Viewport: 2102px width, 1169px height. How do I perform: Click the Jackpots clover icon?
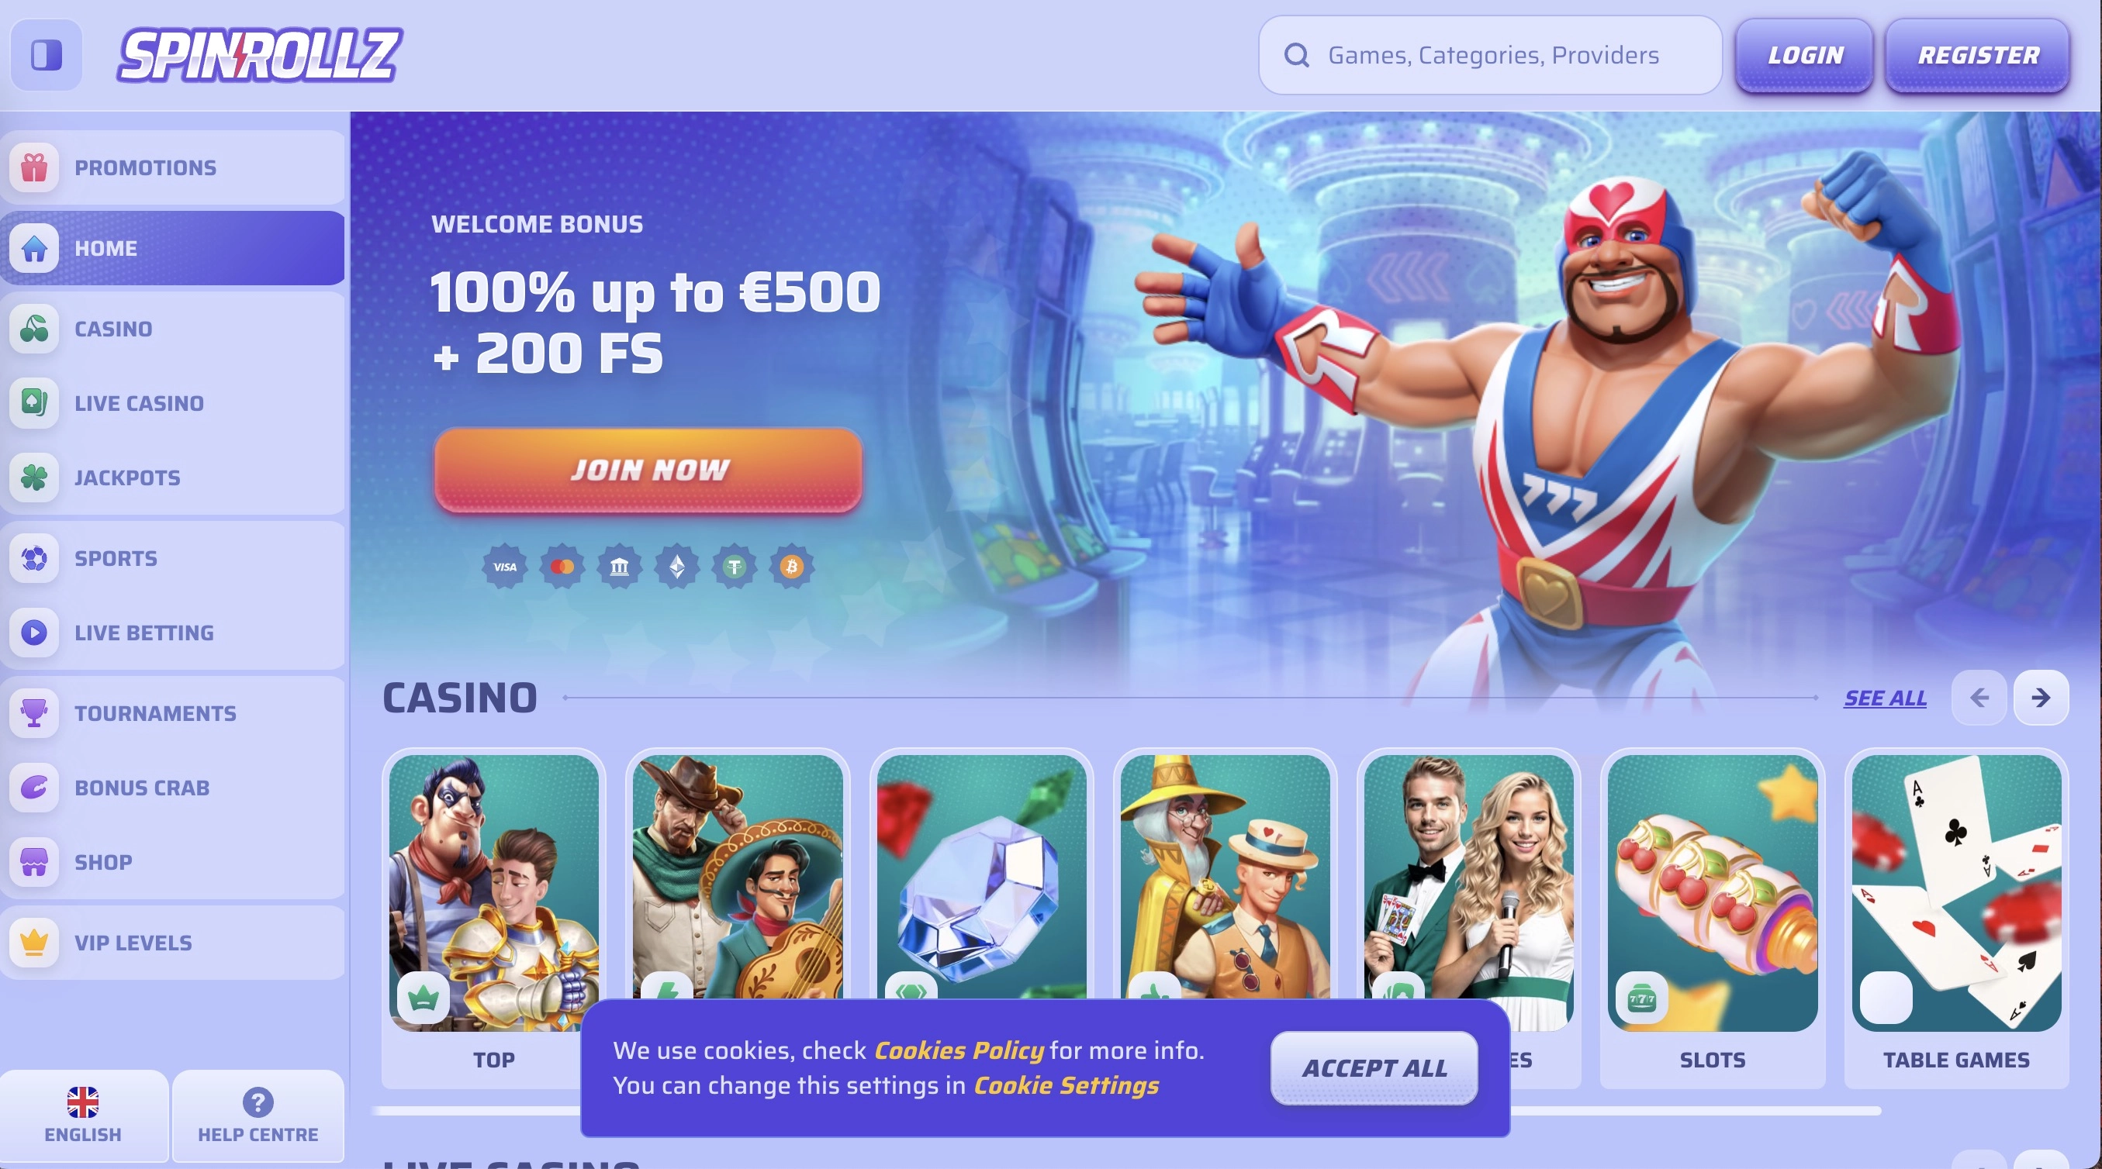coord(34,478)
